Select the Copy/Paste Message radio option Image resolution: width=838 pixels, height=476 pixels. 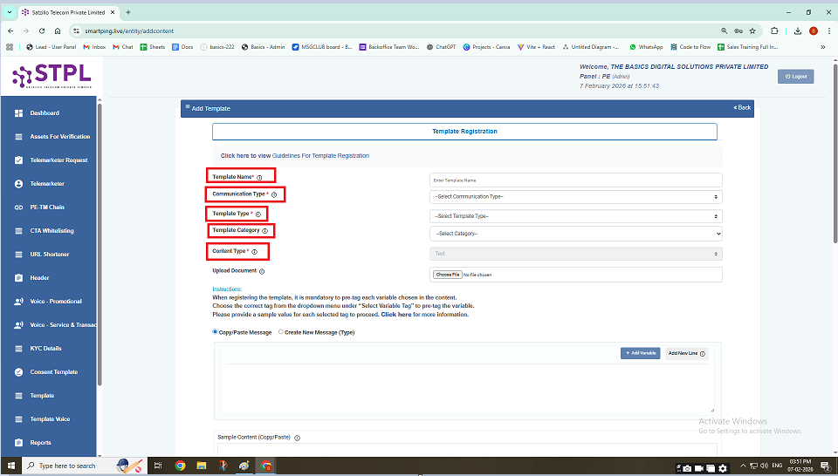pos(216,332)
